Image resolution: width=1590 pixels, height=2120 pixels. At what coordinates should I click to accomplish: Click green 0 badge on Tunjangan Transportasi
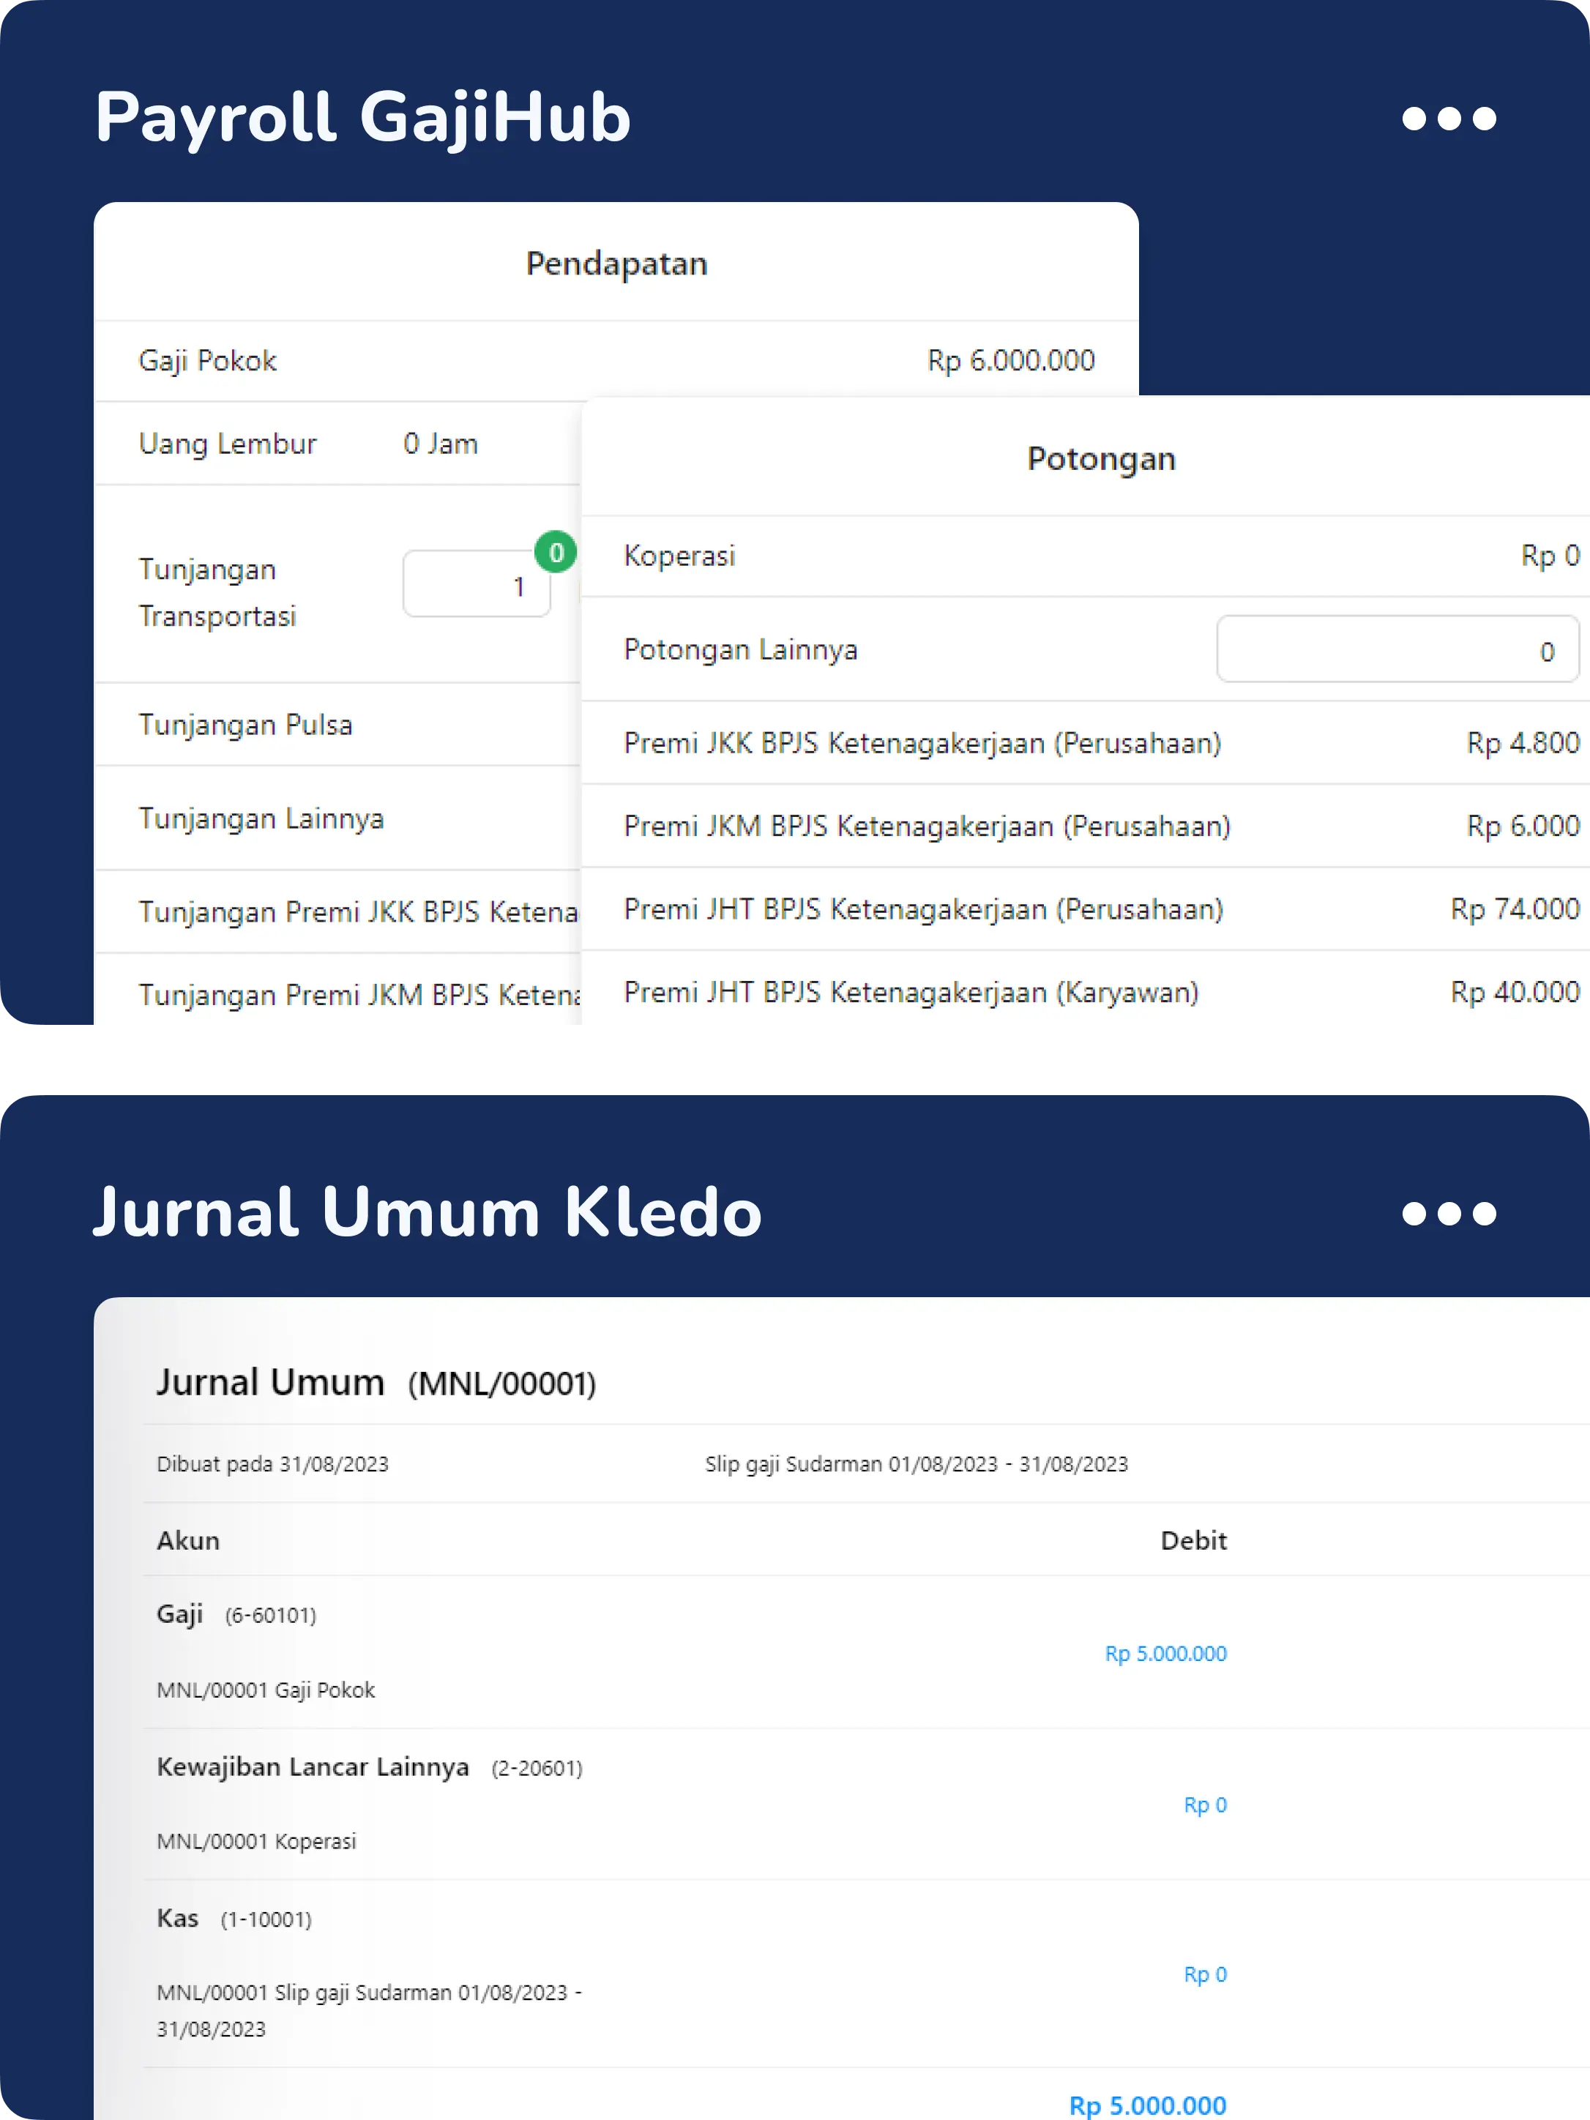coord(555,552)
